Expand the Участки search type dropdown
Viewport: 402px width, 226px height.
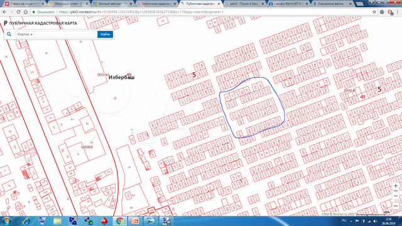[x=25, y=35]
